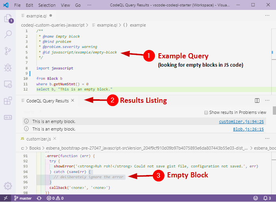Click the Synchronize Changes icon
The width and height of the screenshot is (276, 202).
[39, 198]
